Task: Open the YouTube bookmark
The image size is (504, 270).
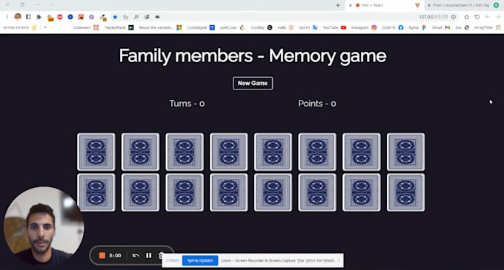Action: 334,27
